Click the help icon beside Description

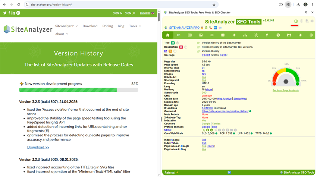(186, 47)
